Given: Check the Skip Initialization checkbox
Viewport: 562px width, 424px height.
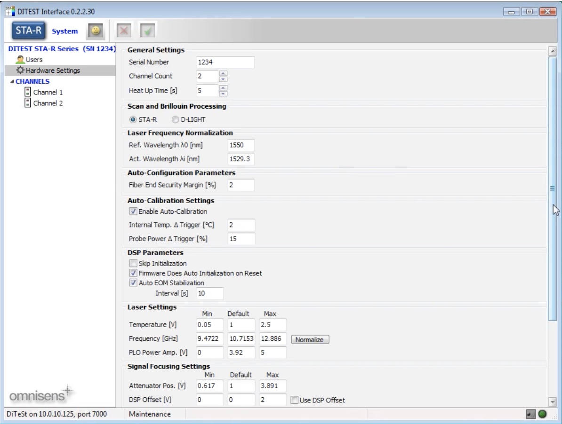Looking at the screenshot, I should [x=133, y=263].
